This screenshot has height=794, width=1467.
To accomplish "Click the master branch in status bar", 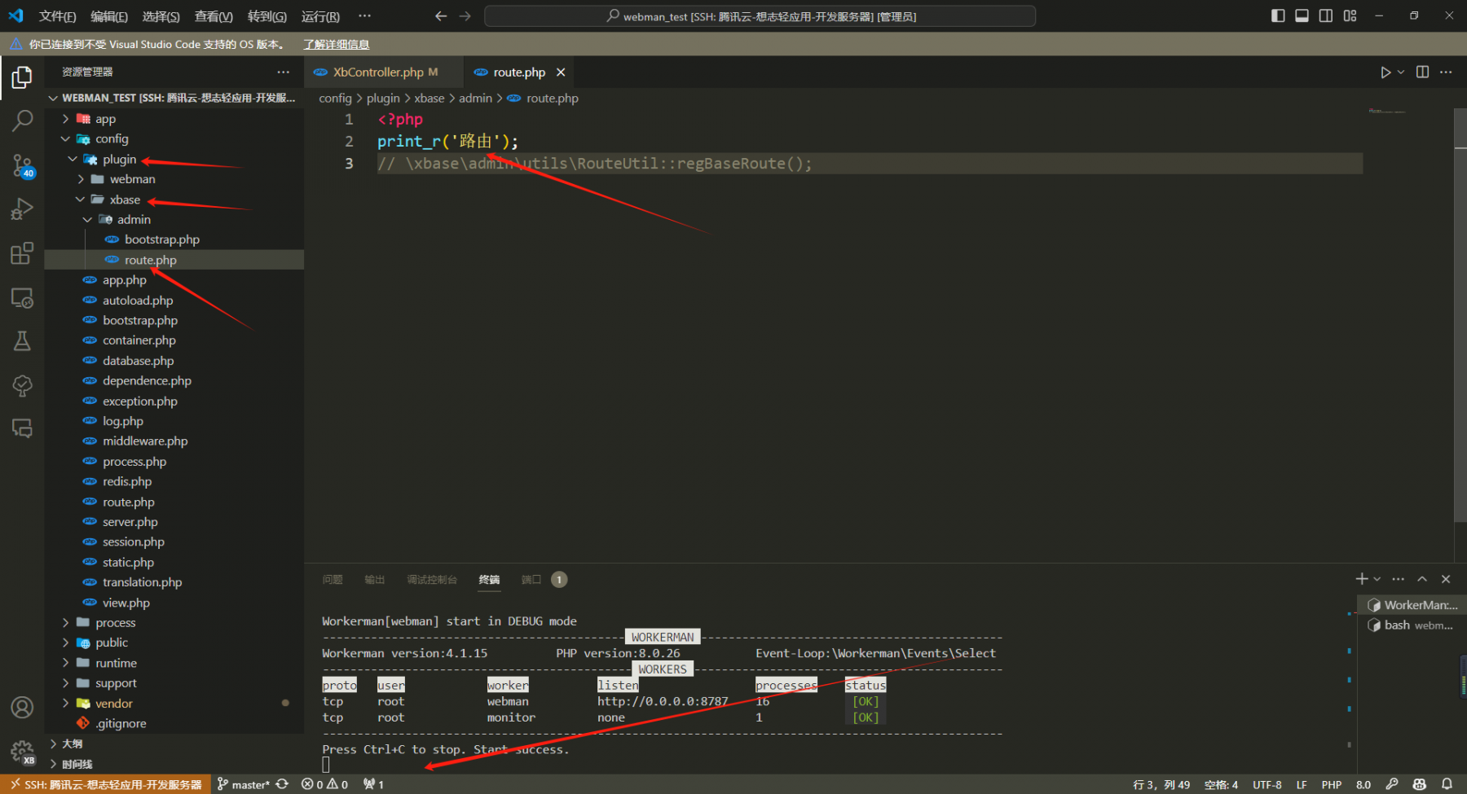I will click(244, 784).
